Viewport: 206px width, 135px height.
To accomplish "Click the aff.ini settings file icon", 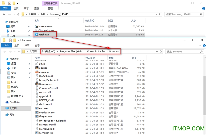I will tap(37, 63).
